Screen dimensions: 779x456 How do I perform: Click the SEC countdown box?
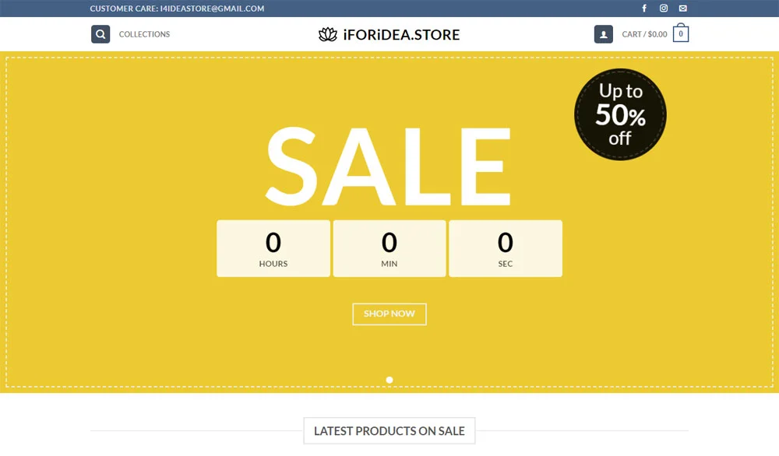click(x=506, y=247)
